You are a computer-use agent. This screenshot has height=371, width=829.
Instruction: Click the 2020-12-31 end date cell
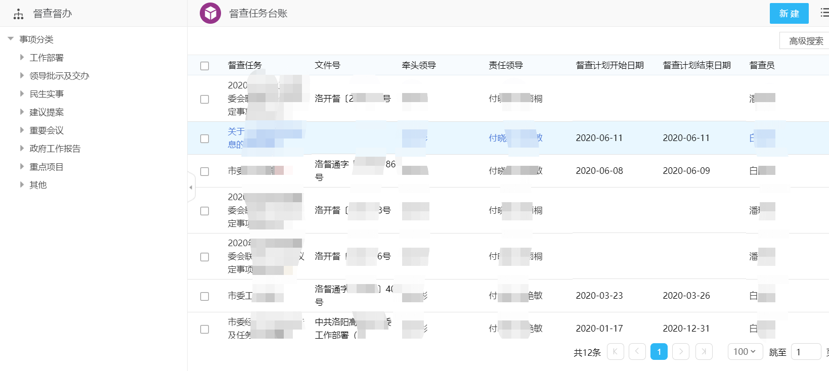coord(686,329)
